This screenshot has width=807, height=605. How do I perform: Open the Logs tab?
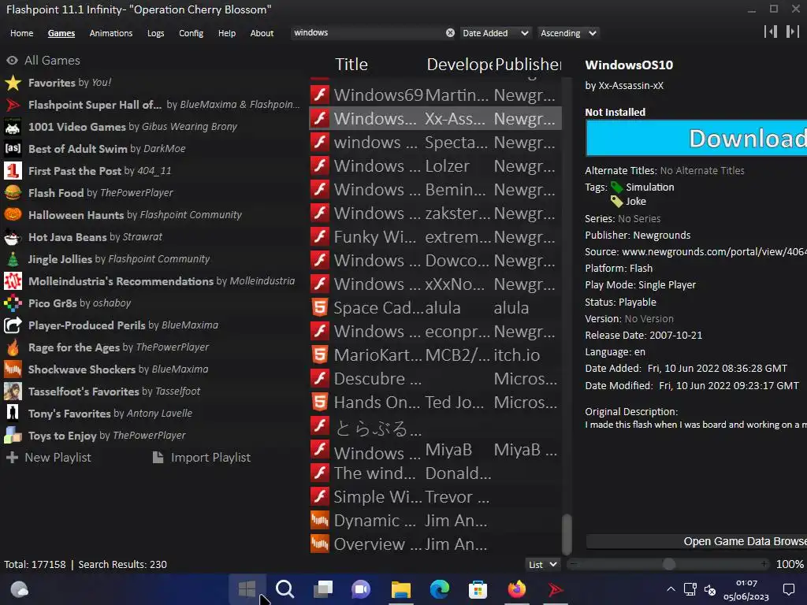(155, 33)
